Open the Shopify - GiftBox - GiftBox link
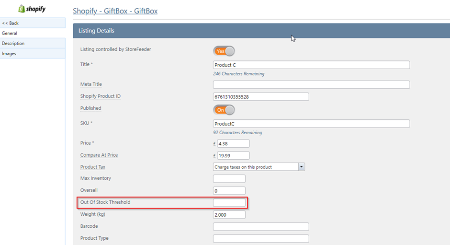Screen dimensions: 450x245 coord(115,11)
